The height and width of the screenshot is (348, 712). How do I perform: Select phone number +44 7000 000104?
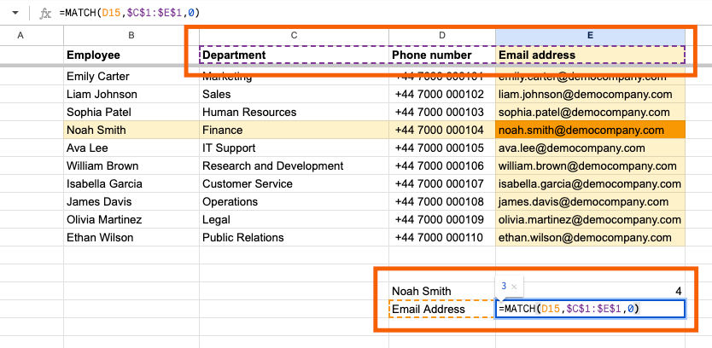tap(442, 130)
